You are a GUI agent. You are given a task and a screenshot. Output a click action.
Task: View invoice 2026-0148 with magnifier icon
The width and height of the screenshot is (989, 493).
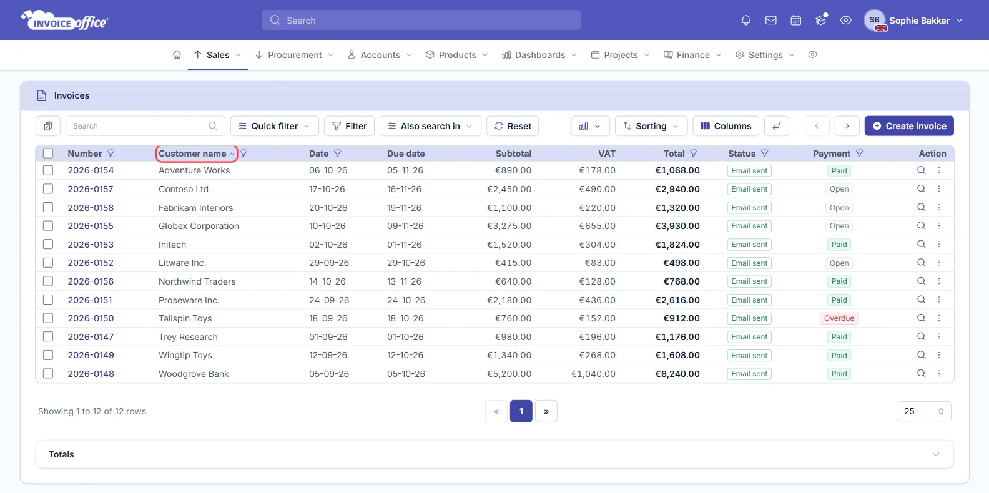click(921, 374)
